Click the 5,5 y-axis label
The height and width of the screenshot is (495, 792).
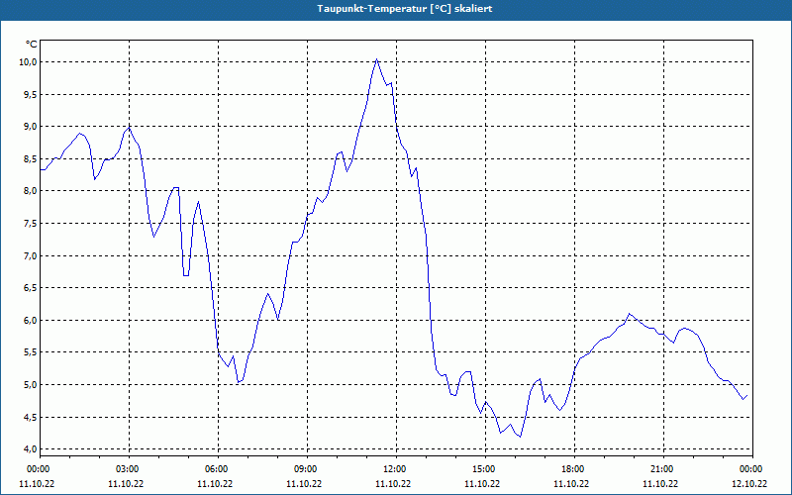31,352
